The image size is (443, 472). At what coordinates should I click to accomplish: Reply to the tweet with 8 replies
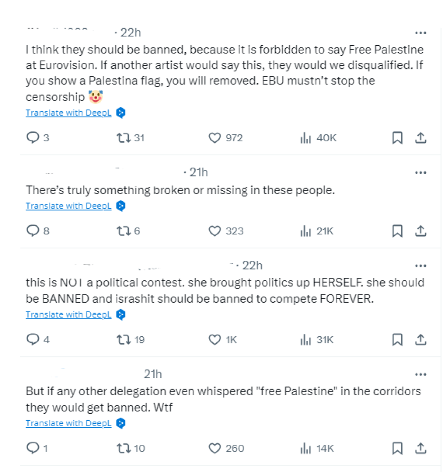coord(33,231)
